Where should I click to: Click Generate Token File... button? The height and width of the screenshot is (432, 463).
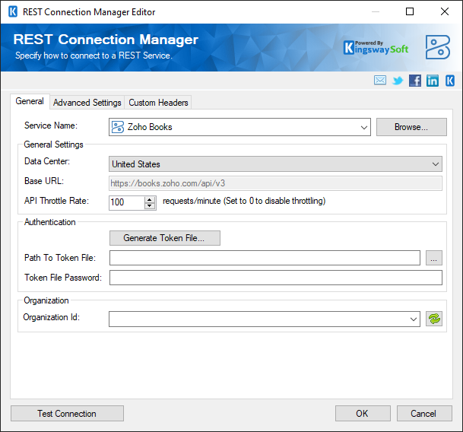[165, 238]
